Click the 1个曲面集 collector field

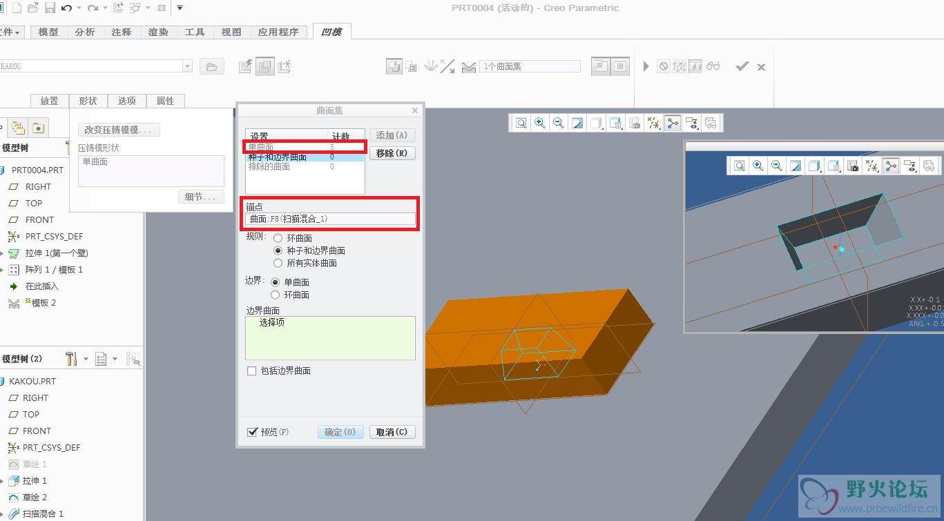click(x=530, y=67)
